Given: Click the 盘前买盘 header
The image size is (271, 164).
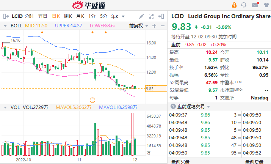Looking at the screenshot, I should tap(180, 162).
